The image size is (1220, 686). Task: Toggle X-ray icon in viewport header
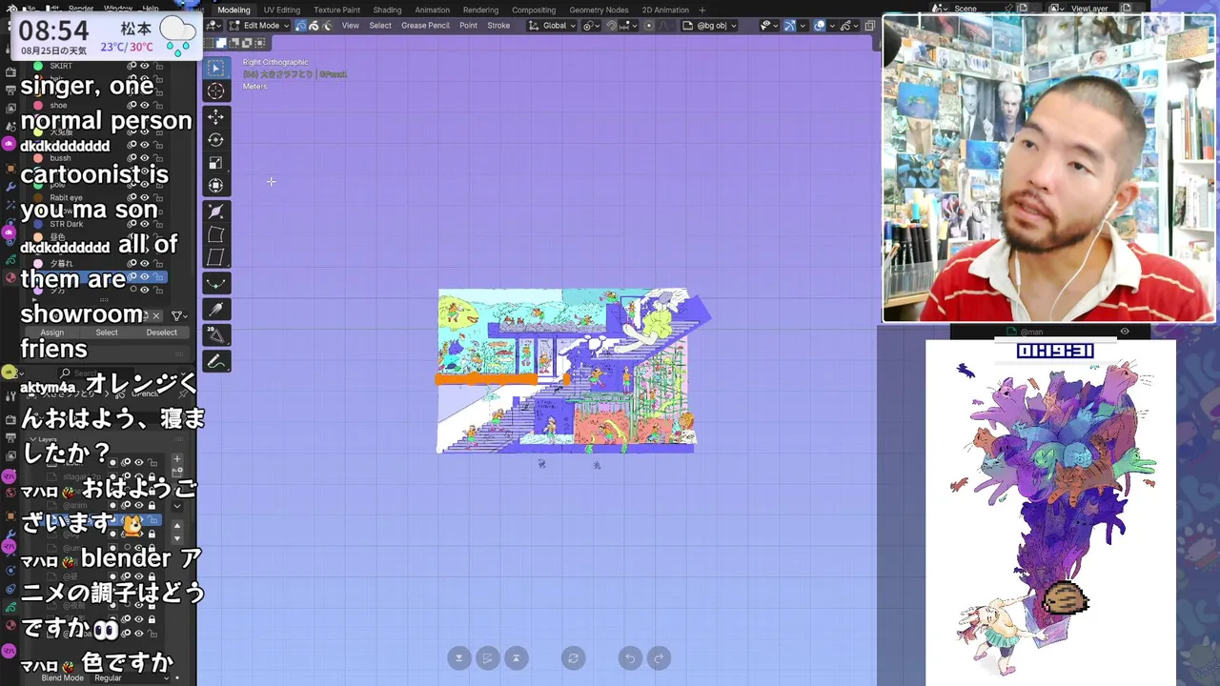click(870, 26)
